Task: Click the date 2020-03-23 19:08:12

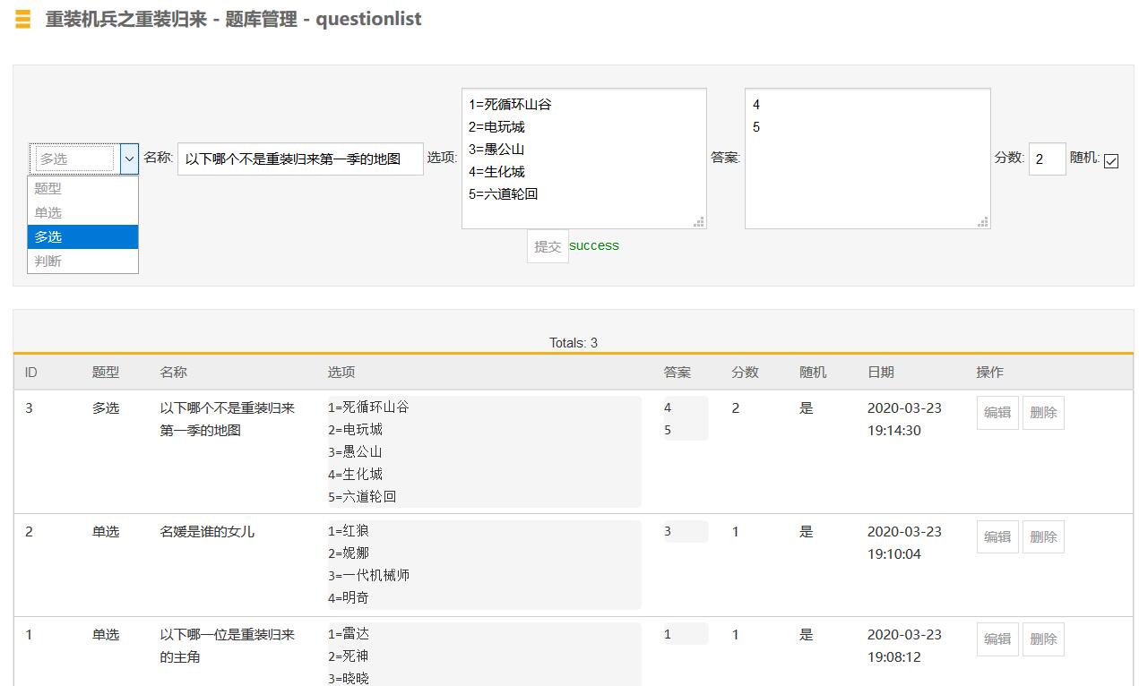Action: click(x=904, y=646)
